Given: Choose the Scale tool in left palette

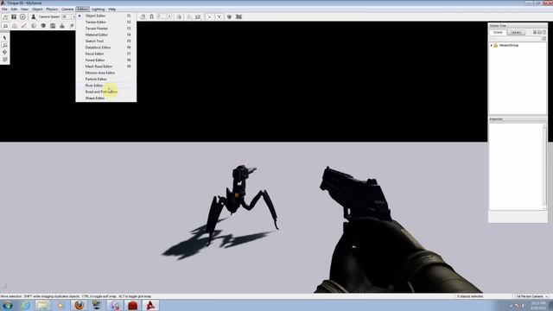Looking at the screenshot, I should coord(4,60).
